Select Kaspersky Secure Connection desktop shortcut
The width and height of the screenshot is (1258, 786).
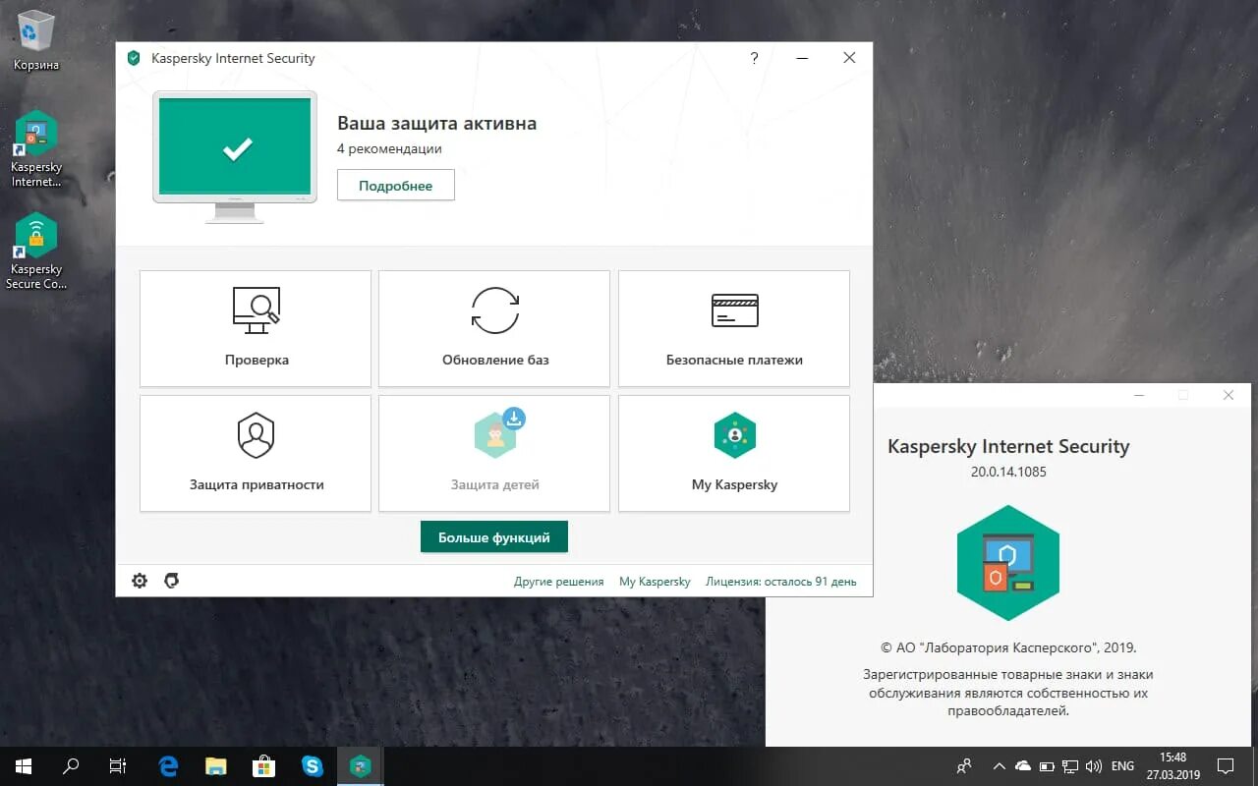[36, 252]
